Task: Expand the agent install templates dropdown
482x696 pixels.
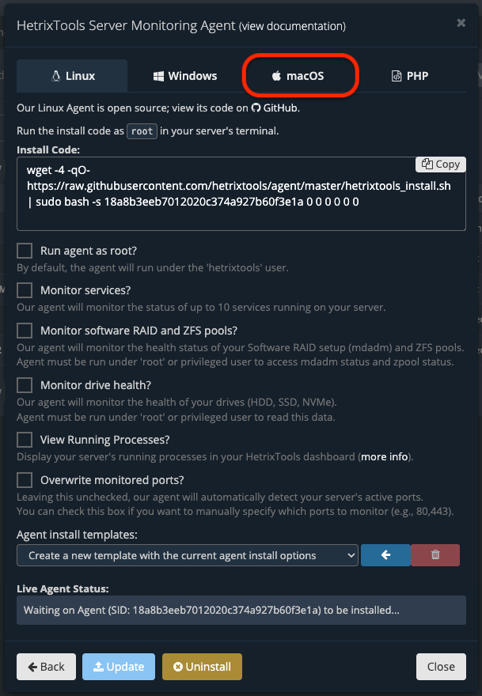Action: tap(188, 555)
